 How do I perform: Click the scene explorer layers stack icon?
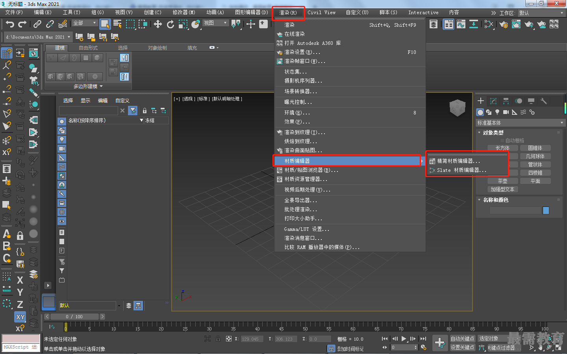point(129,306)
